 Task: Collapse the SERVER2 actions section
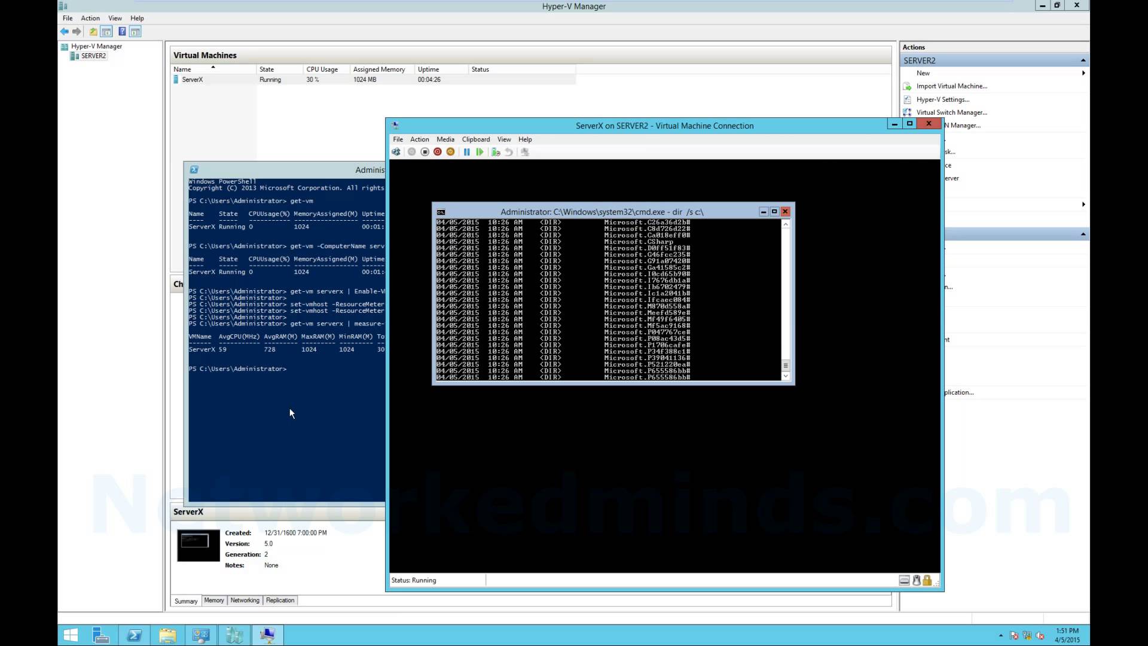(1083, 60)
